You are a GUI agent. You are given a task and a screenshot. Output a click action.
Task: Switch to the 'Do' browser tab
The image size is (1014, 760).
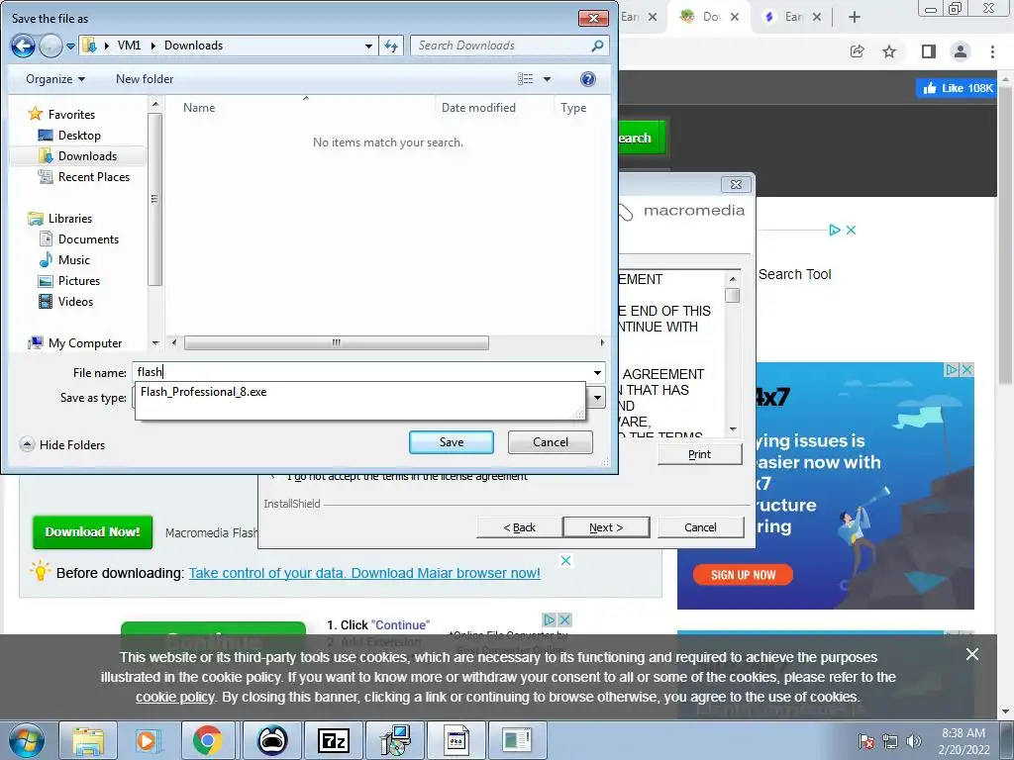click(x=707, y=17)
